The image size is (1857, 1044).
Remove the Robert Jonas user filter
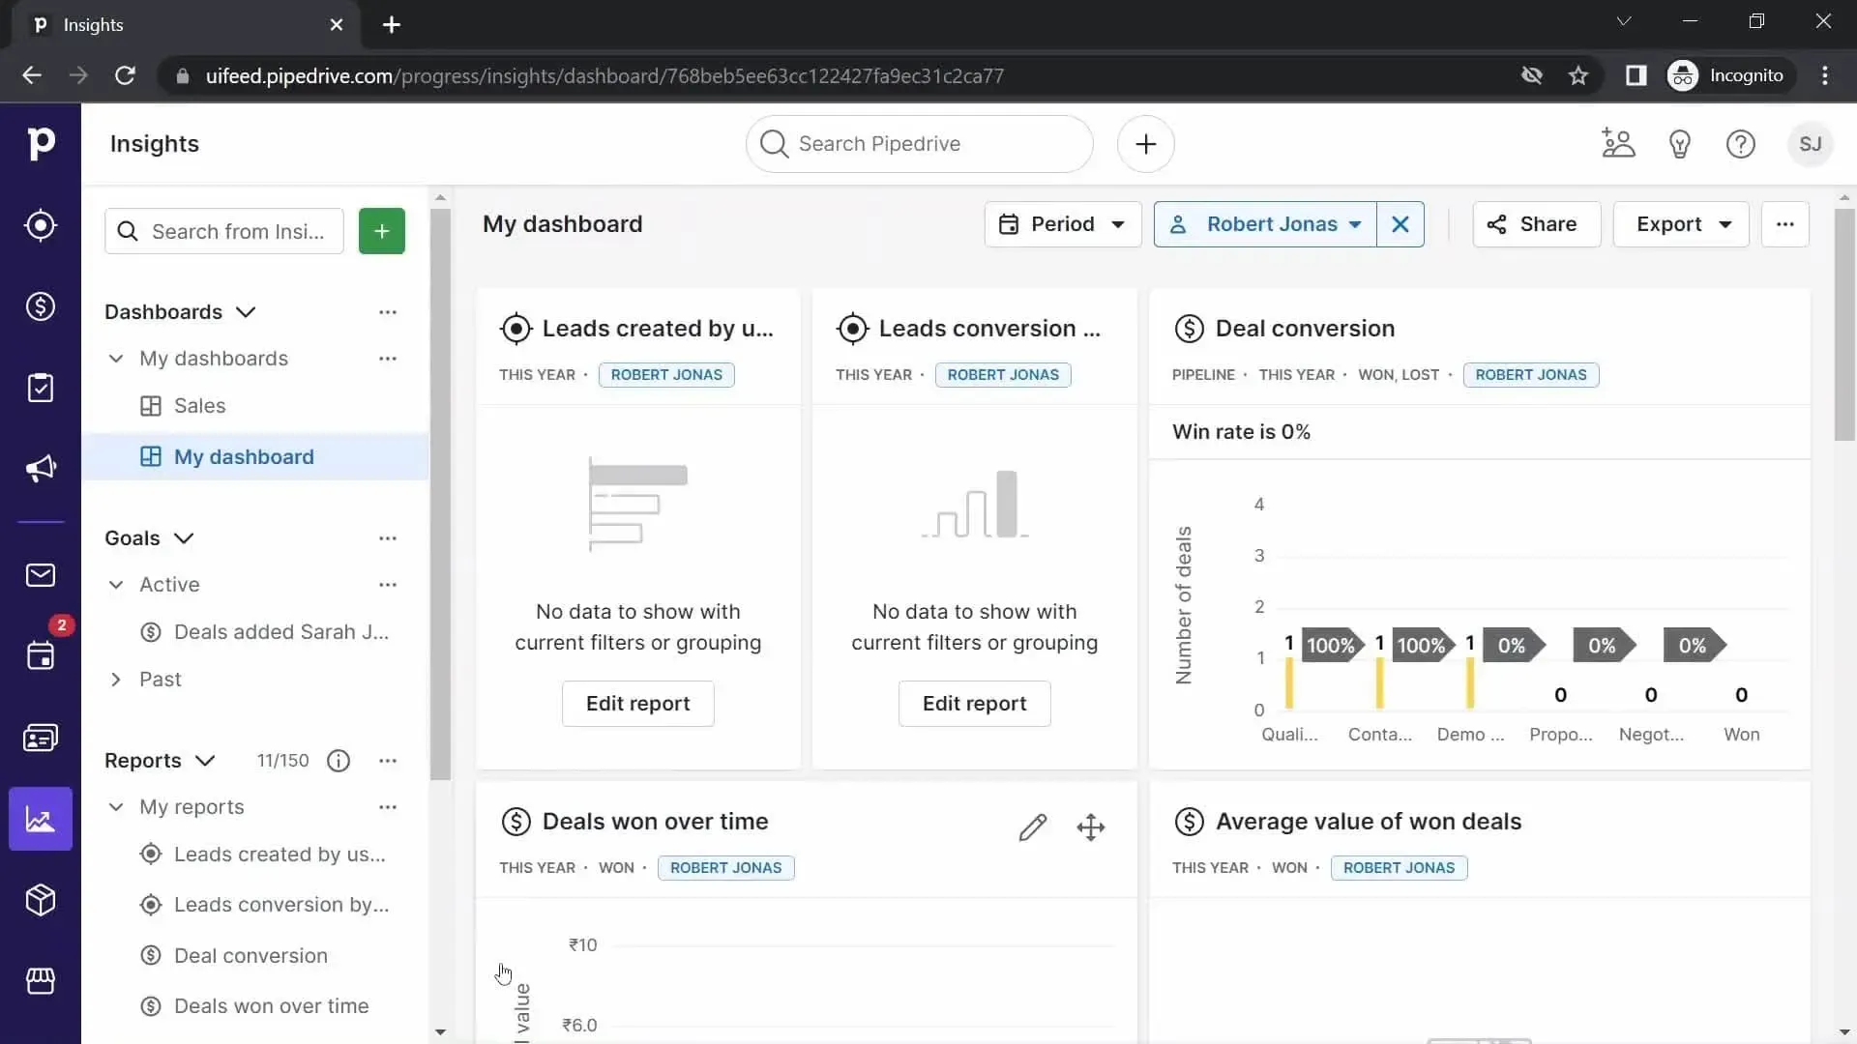click(x=1400, y=224)
